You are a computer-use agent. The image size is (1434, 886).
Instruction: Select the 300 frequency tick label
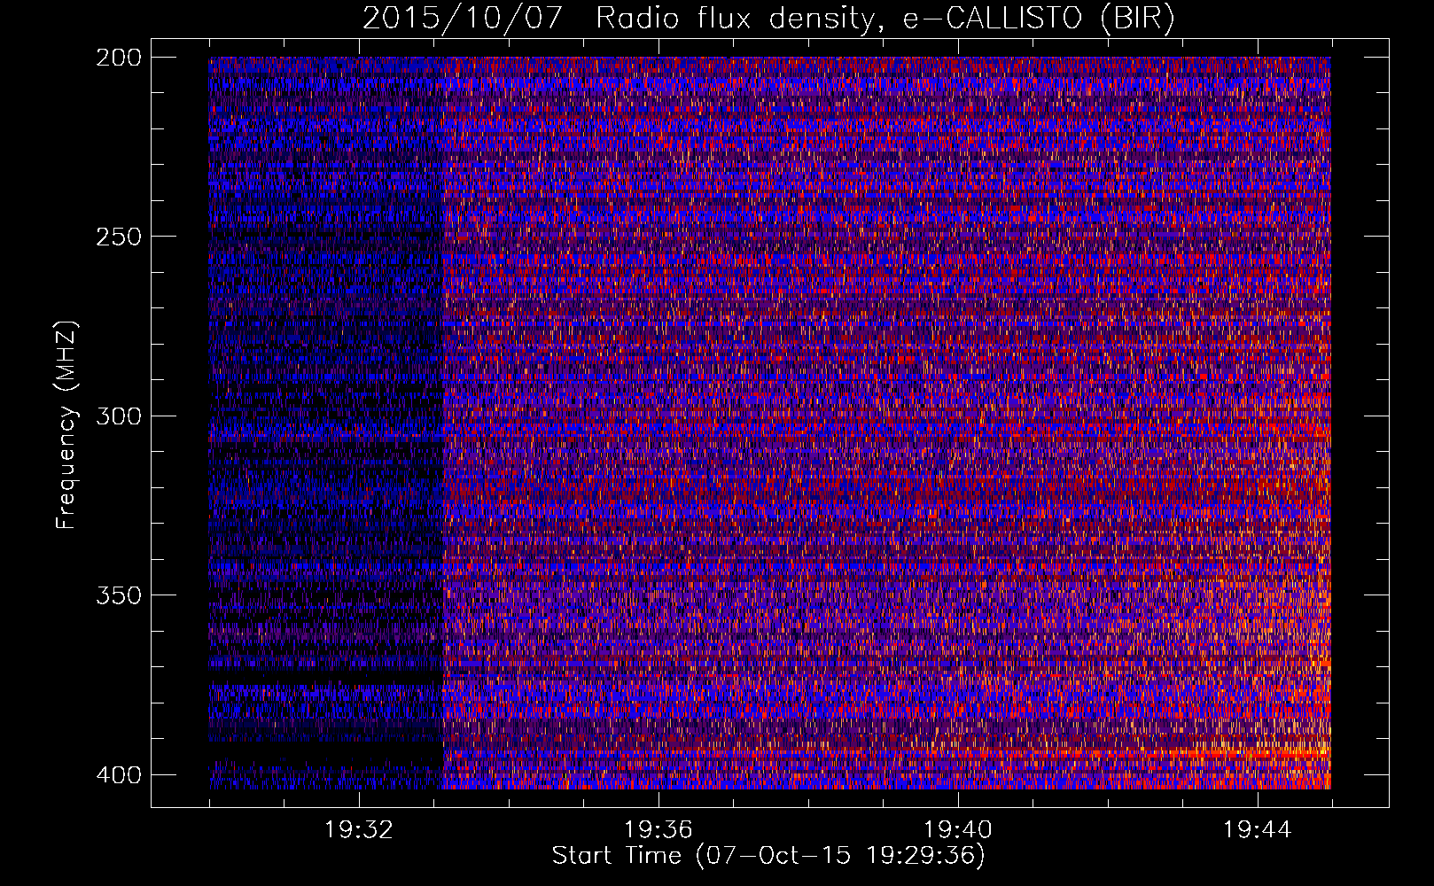119,416
